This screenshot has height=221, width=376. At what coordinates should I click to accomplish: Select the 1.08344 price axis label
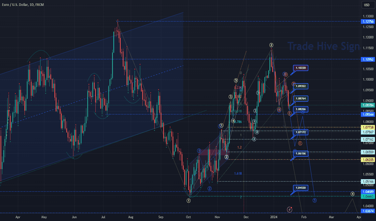368,115
